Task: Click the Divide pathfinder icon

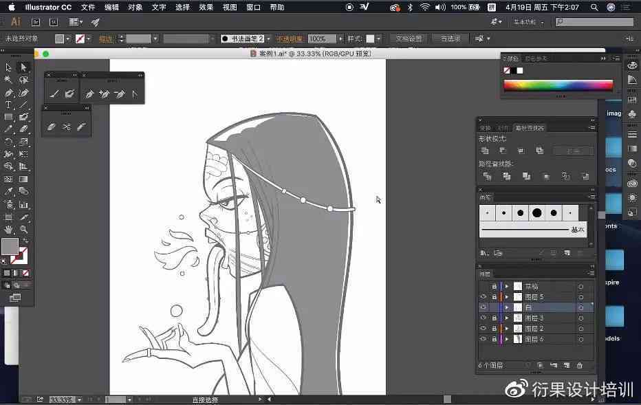Action: coord(487,176)
